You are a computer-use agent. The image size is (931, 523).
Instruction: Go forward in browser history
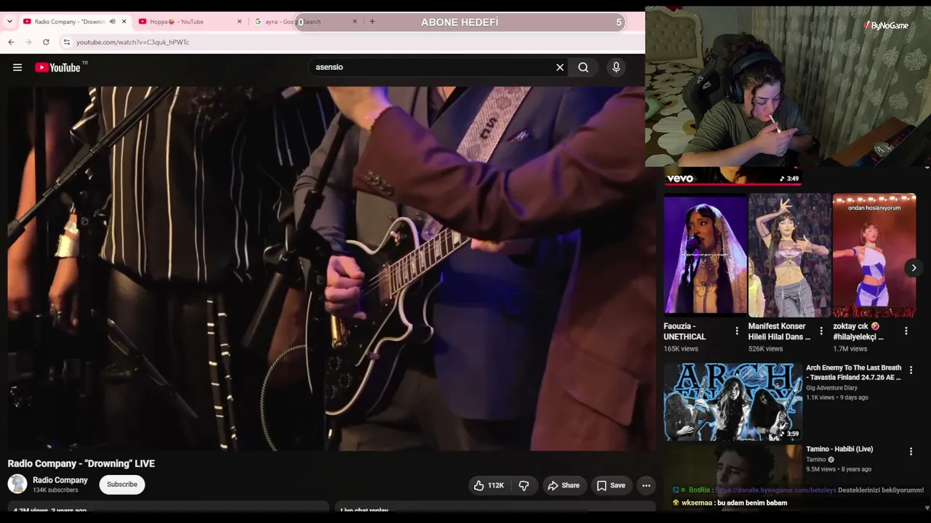click(28, 42)
